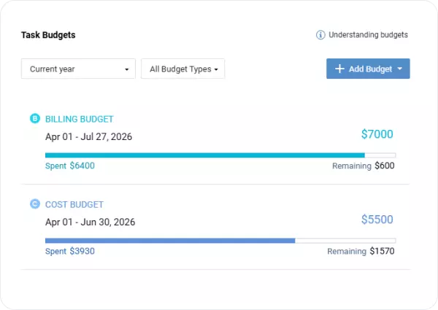This screenshot has height=310, width=438.
Task: Open the Understanding budgets help link
Action: [x=368, y=35]
